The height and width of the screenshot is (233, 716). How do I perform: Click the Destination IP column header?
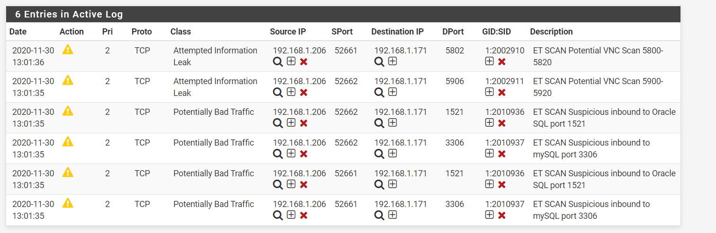[x=397, y=32]
